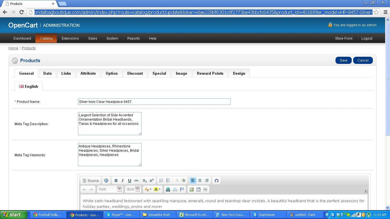Expand hidden system tray icons

pos(327,215)
